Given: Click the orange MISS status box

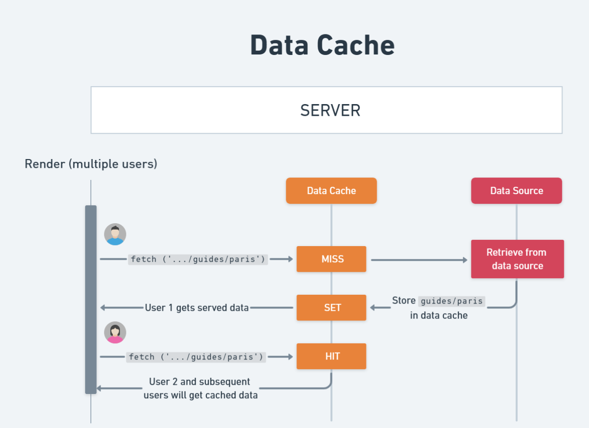Looking at the screenshot, I should tap(331, 259).
